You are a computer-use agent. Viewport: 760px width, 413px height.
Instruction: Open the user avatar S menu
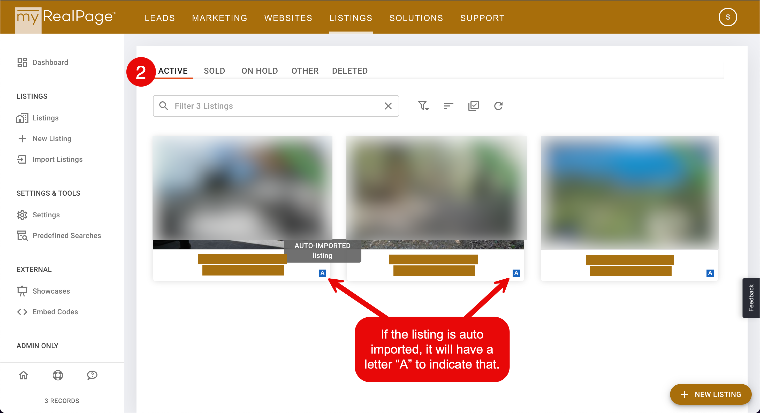click(x=727, y=17)
